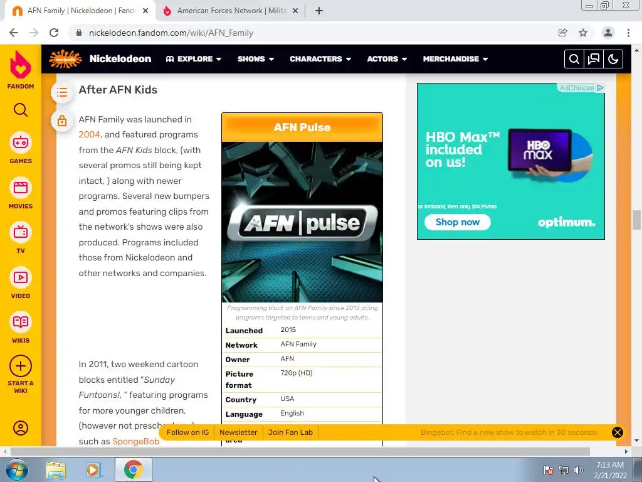
Task: Open Windows Explorer from the taskbar
Action: 56,470
